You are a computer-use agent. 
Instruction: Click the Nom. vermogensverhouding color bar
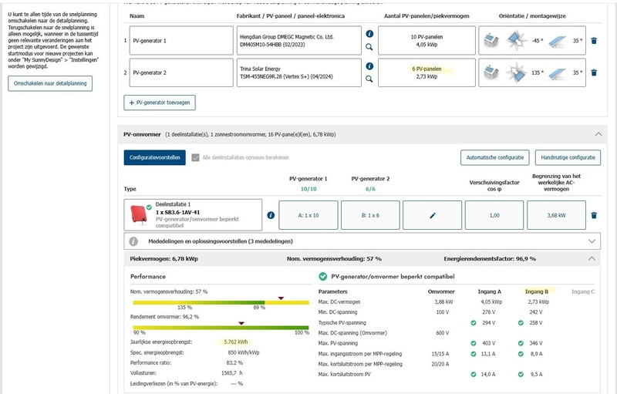[221, 302]
